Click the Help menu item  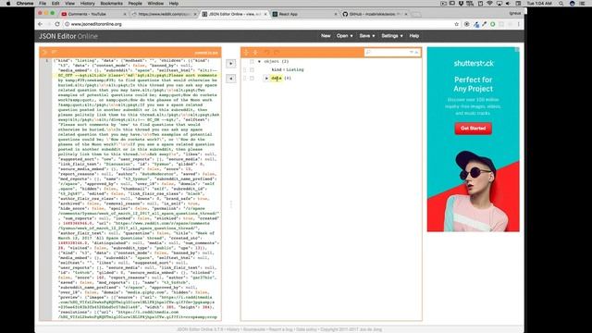pos(414,36)
